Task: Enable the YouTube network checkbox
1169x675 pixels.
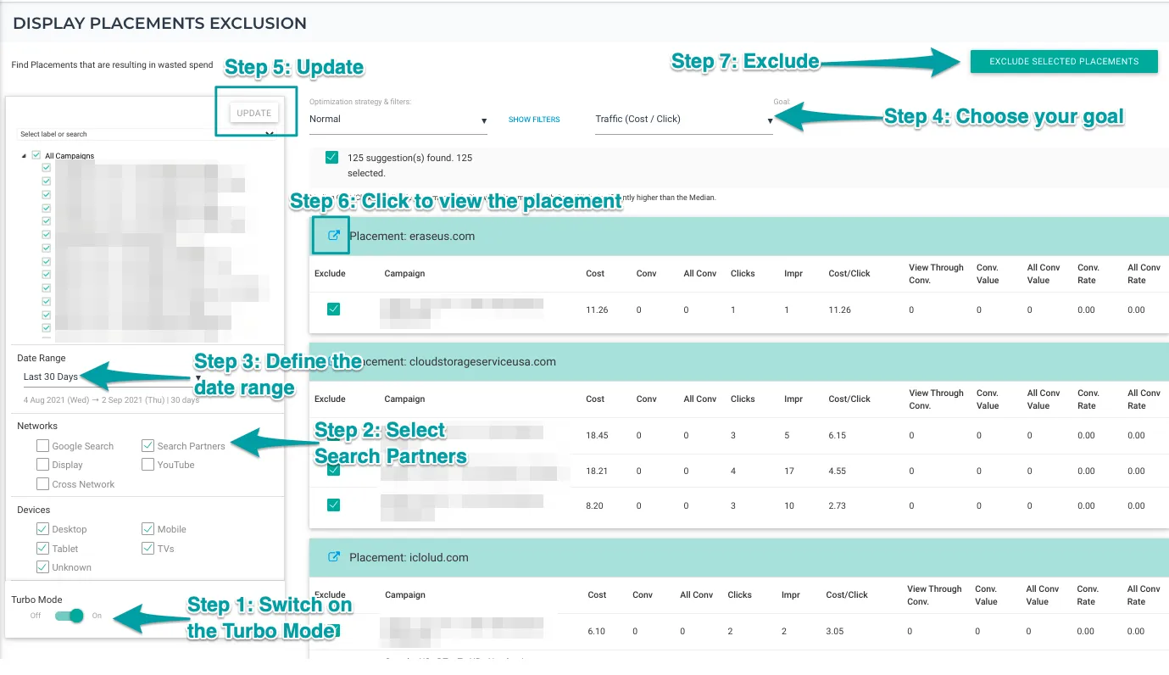Action: 148,465
